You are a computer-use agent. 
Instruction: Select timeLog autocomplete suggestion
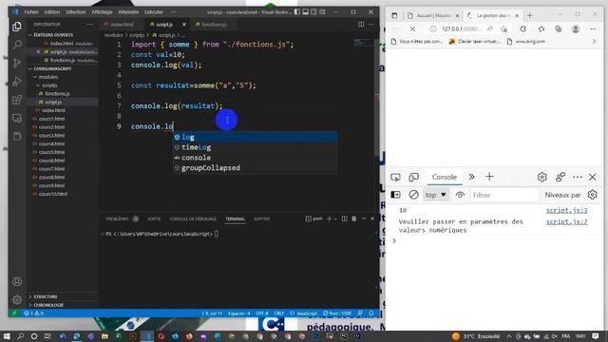click(x=255, y=147)
